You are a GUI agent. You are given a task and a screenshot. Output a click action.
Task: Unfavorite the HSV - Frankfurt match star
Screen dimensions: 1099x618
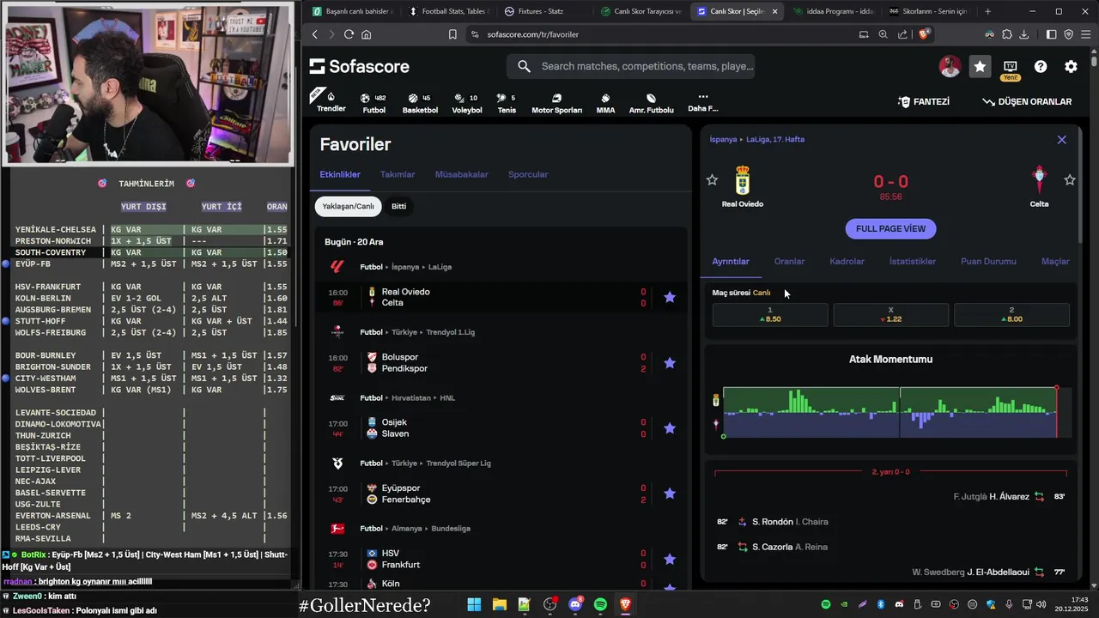click(670, 559)
